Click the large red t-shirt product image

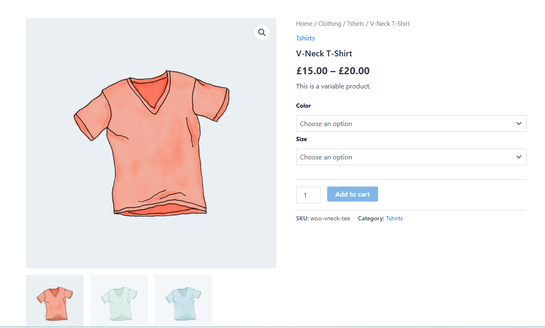coord(151,143)
